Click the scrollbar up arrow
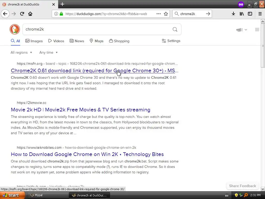The width and height of the screenshot is (265, 199). pyautogui.click(x=263, y=21)
